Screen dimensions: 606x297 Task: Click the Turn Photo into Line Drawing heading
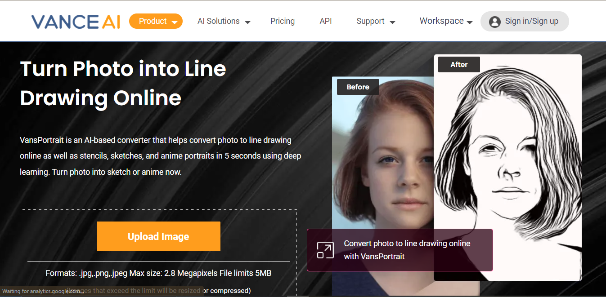(x=123, y=83)
